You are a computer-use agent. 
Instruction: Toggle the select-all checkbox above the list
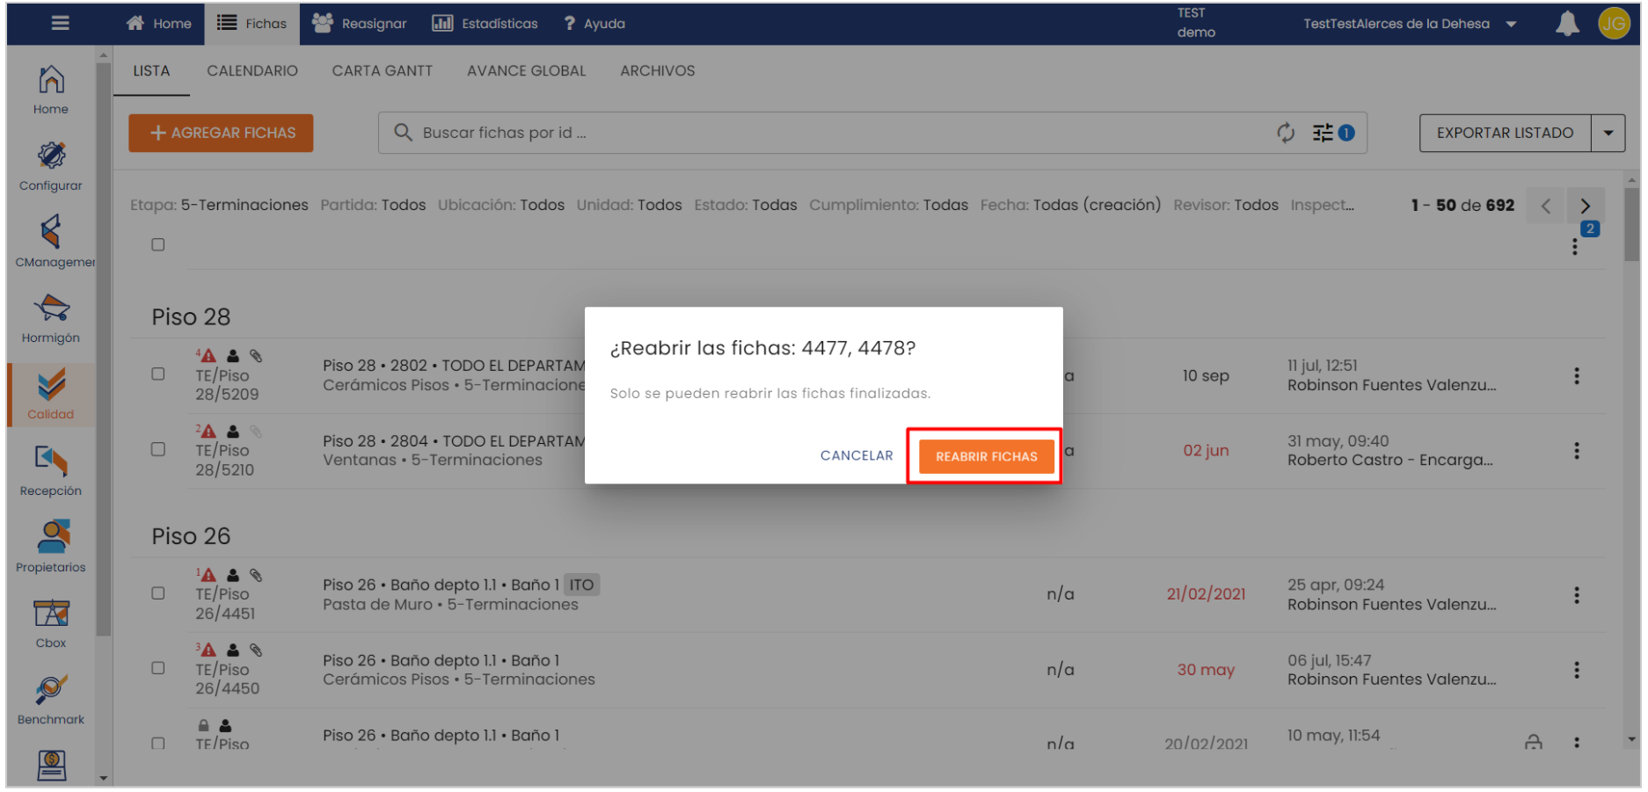tap(158, 245)
